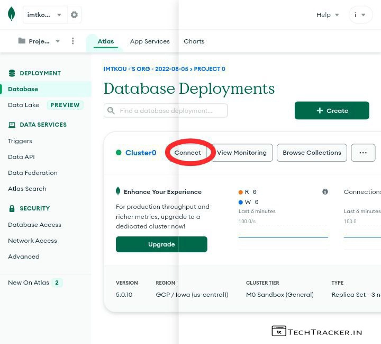381x344 pixels.
Task: Click in the Find a database deployment field
Action: coord(166,111)
